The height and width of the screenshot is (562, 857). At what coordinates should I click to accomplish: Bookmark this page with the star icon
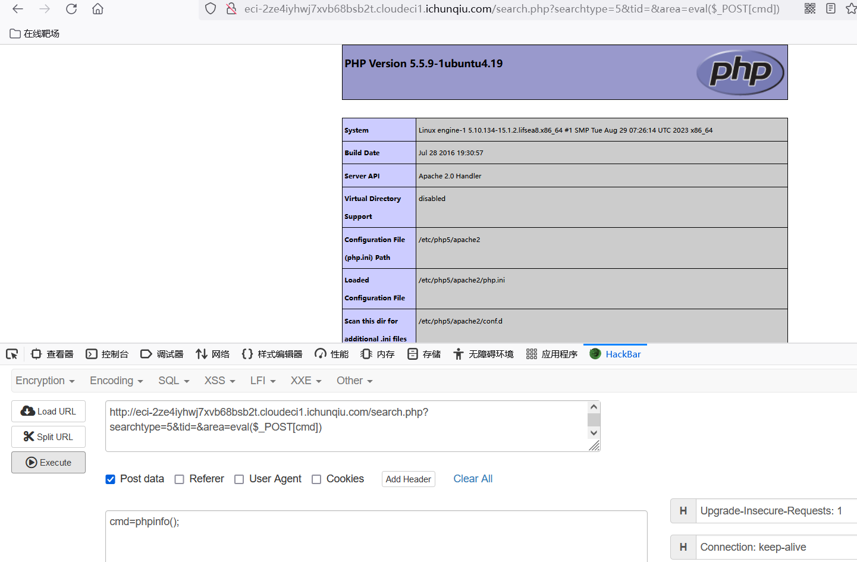point(851,8)
